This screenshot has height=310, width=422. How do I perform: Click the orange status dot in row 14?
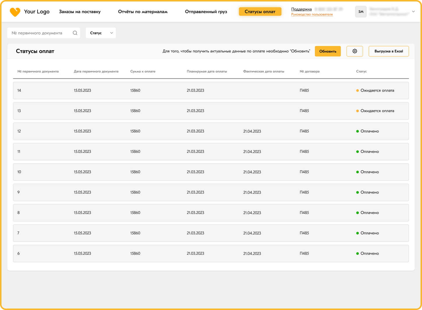click(x=357, y=91)
